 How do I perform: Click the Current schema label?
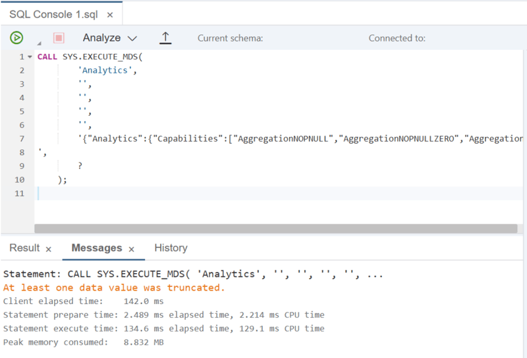tap(230, 38)
